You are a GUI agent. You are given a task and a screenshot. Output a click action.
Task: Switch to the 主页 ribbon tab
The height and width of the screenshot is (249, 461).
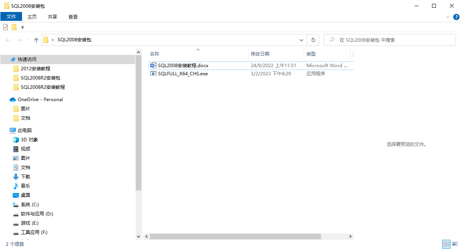point(32,17)
